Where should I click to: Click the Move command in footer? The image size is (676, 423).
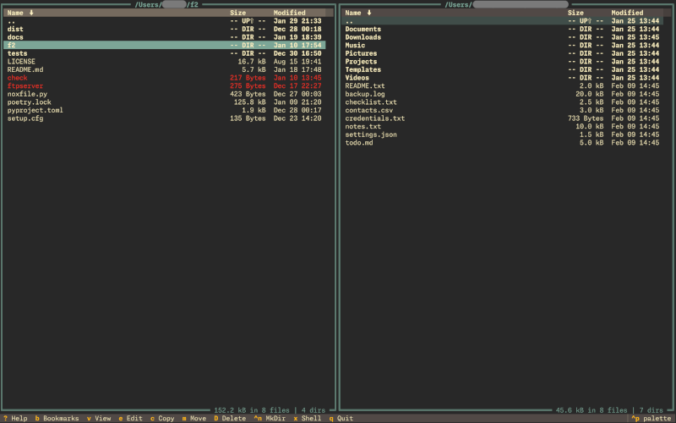coord(194,418)
